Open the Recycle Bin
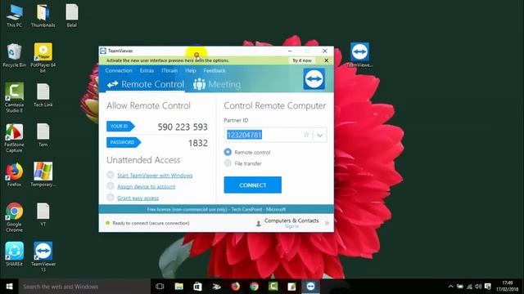The image size is (524, 294). click(15, 56)
